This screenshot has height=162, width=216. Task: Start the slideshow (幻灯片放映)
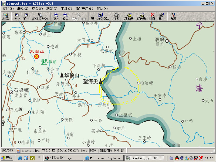point(40,16)
